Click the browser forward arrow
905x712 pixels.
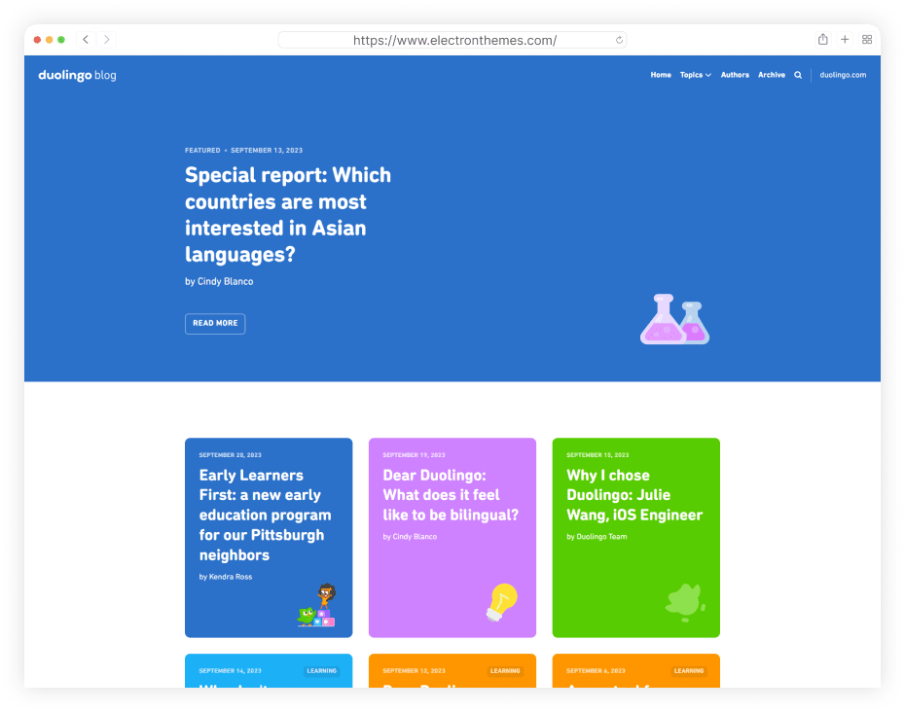(x=107, y=39)
